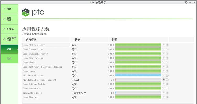Click cancel X icon for Creo Simulate

(x=167, y=97)
